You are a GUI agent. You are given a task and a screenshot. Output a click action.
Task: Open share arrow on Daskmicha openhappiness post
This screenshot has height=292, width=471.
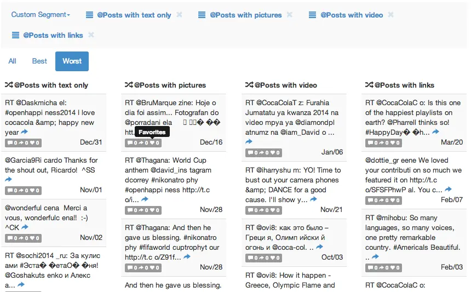24,132
